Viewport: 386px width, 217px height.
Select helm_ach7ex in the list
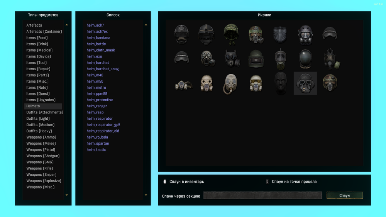coord(97,32)
